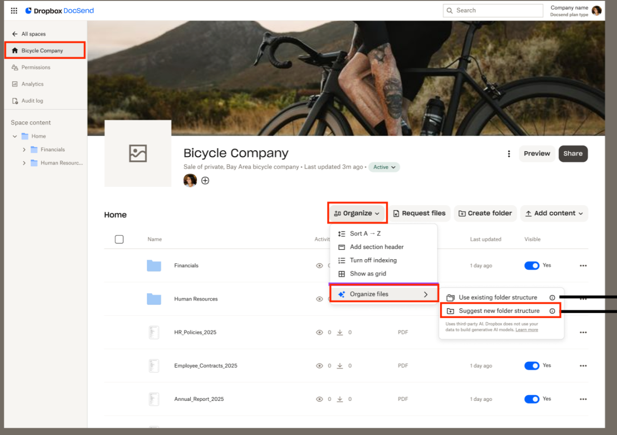The height and width of the screenshot is (435, 617).
Task: Toggle visibility of the Financials folder
Action: (x=532, y=265)
